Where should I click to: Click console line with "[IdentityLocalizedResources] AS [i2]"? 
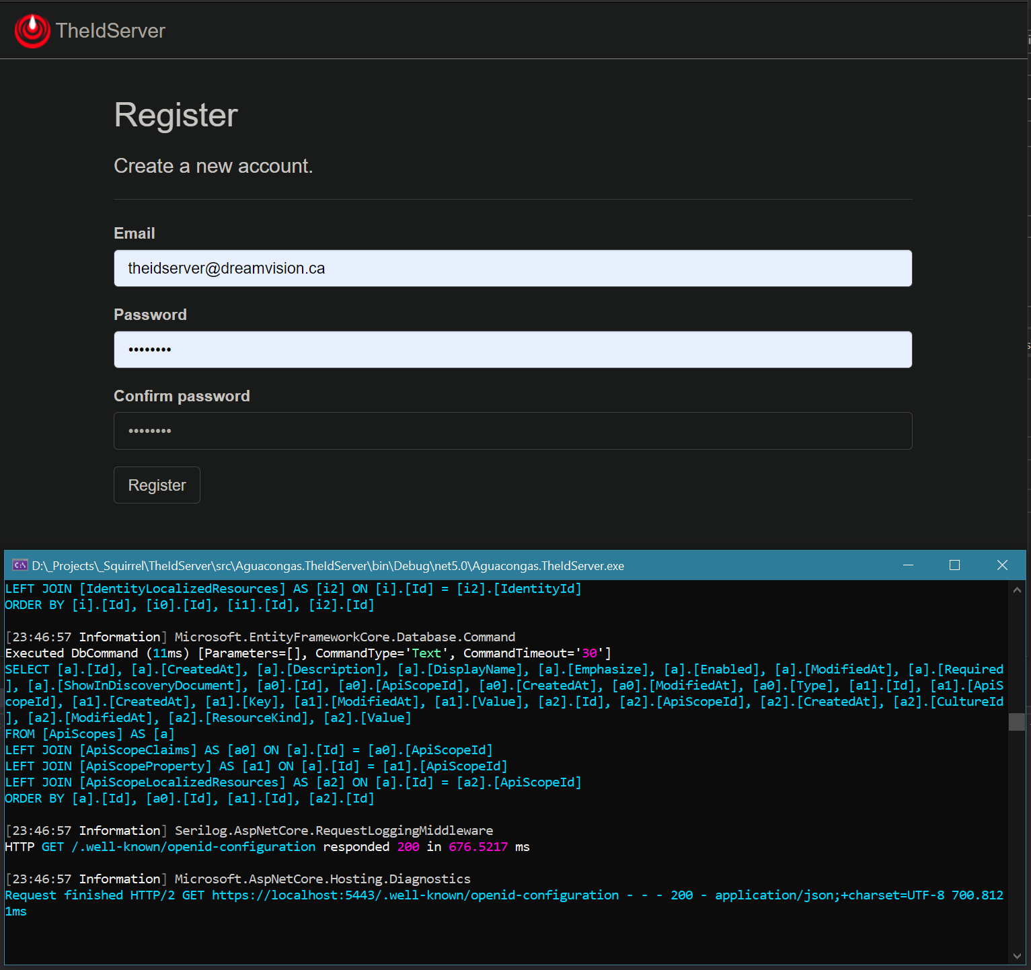point(293,589)
